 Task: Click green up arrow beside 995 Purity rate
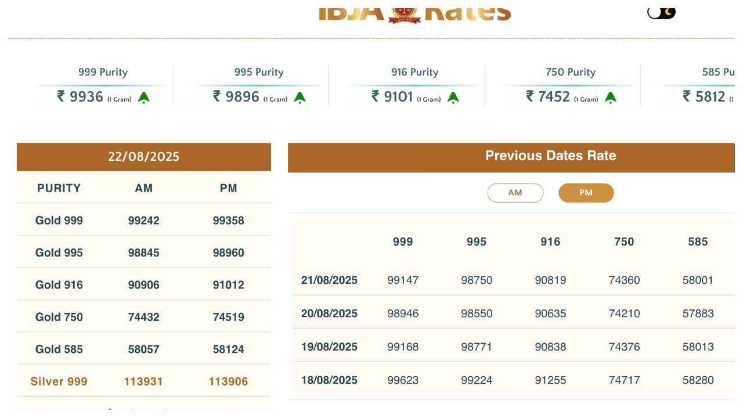[x=300, y=98]
